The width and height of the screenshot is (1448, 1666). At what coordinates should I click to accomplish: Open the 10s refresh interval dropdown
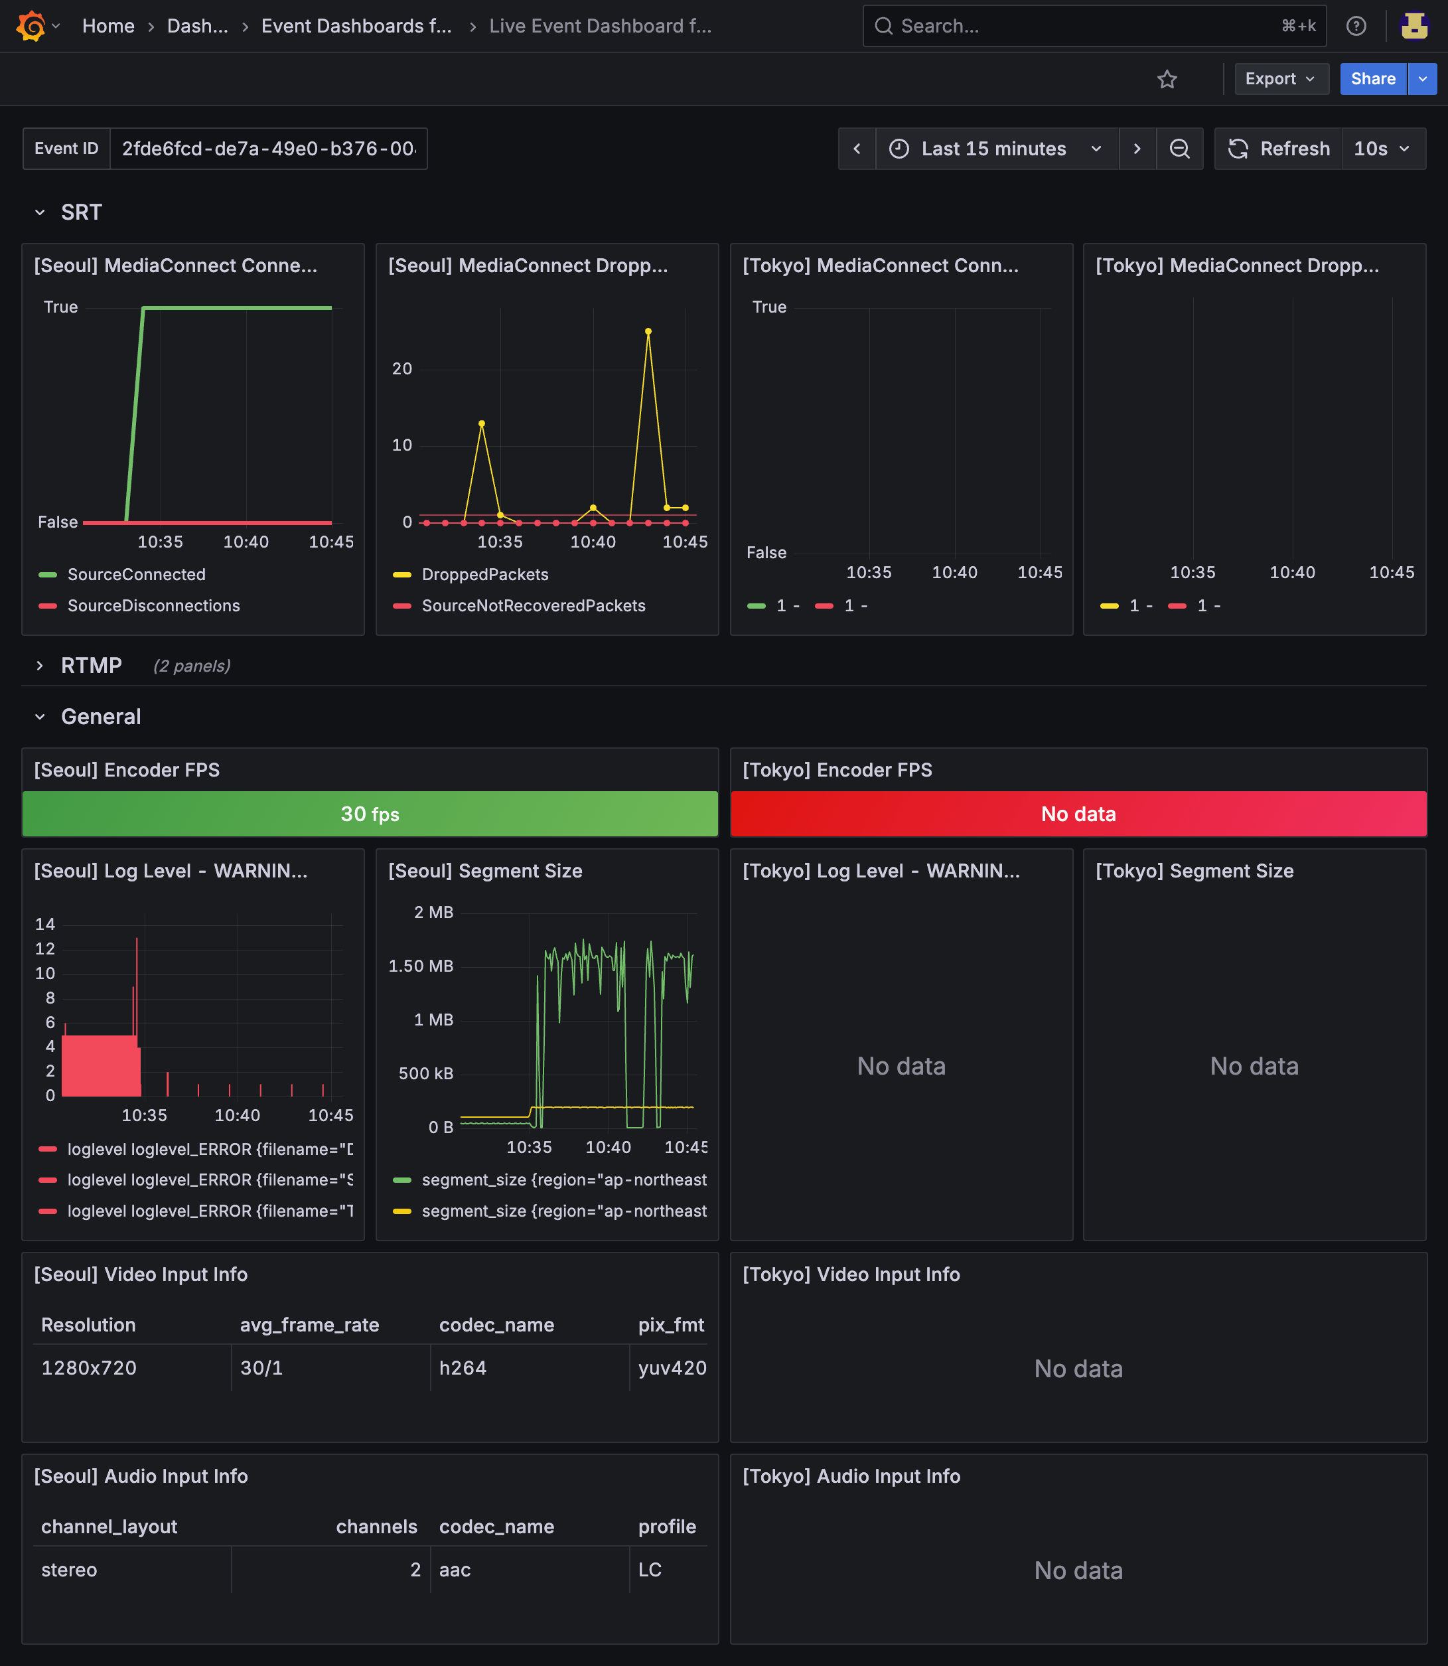click(x=1382, y=149)
